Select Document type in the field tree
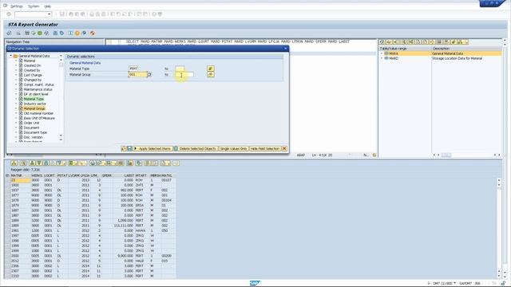 [35, 132]
